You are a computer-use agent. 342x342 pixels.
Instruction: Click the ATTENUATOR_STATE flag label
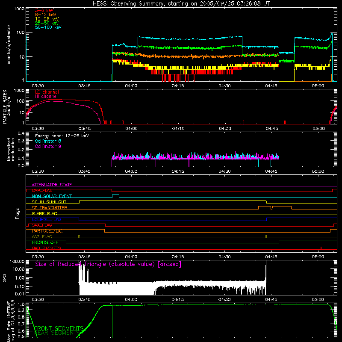tap(52, 185)
